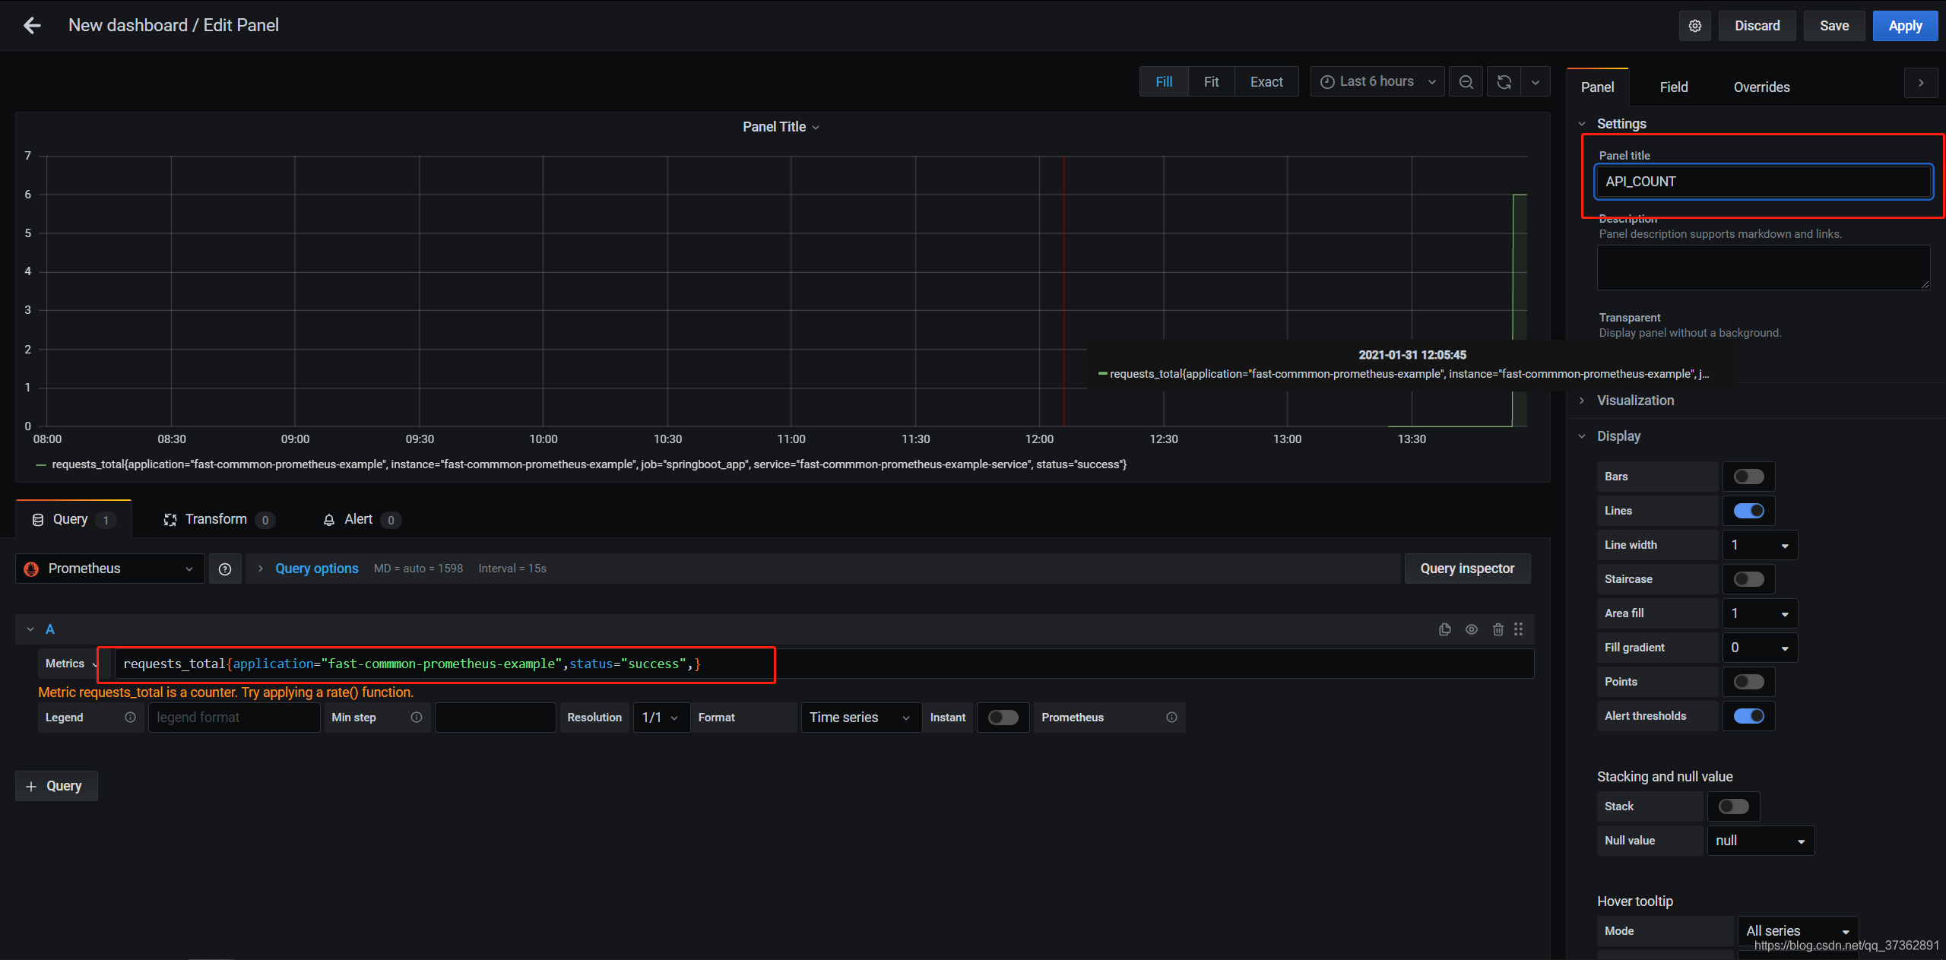Click Legend info icon
The image size is (1946, 960).
(x=130, y=718)
